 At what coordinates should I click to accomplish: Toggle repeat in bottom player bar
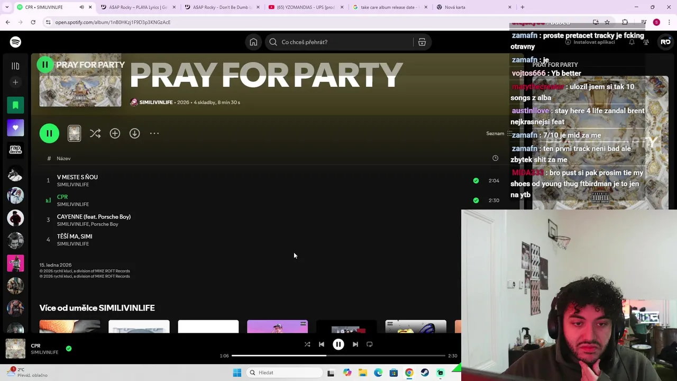click(370, 344)
